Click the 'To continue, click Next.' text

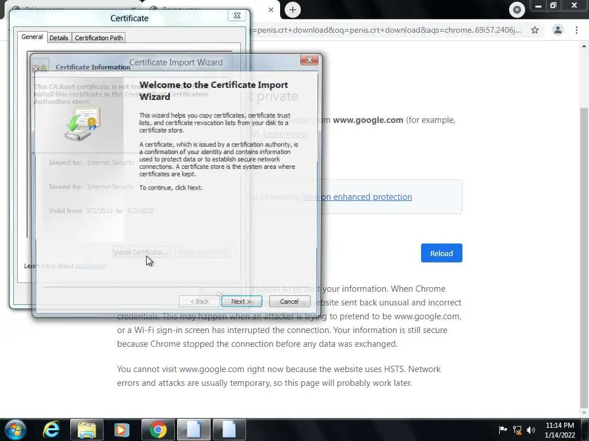[x=171, y=188]
